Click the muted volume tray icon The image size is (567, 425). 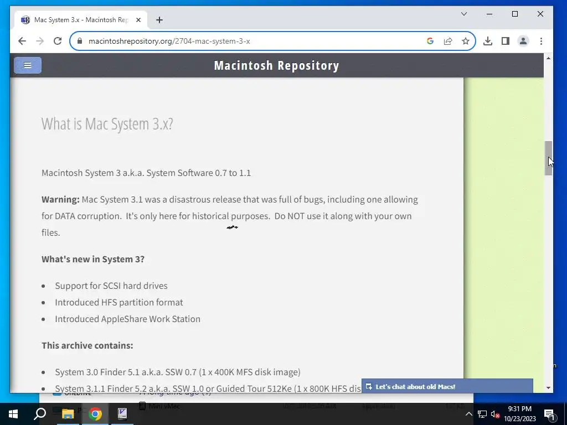coord(495,414)
